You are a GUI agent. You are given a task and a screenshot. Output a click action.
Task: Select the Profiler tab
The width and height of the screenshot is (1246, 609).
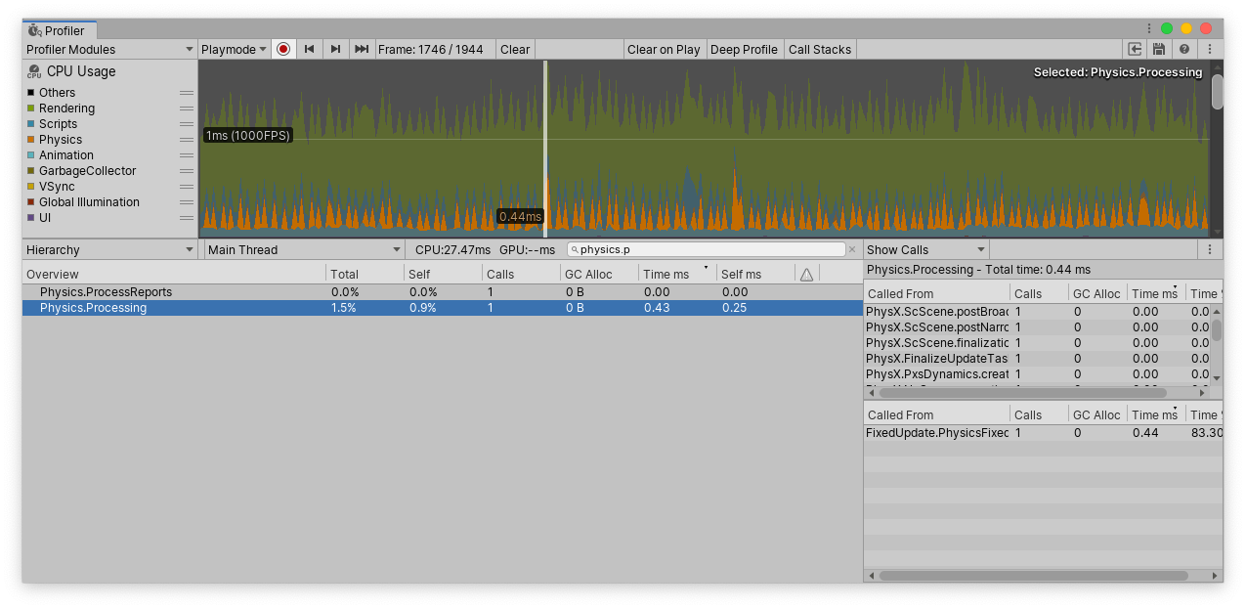[x=59, y=30]
